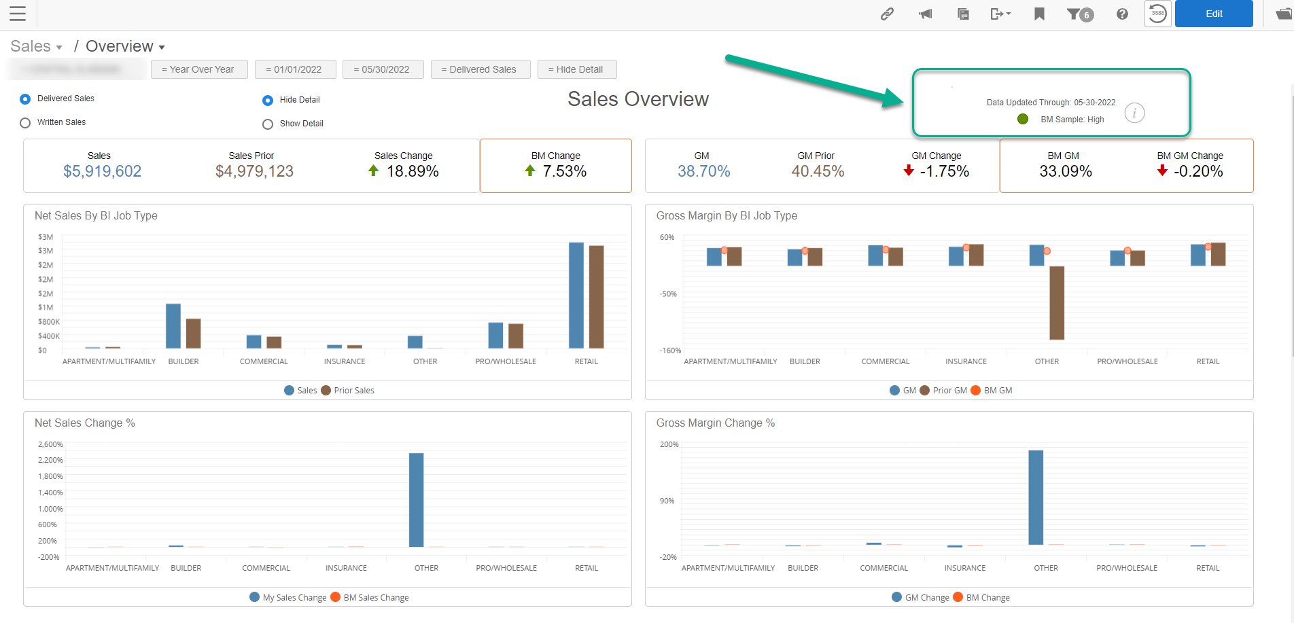
Task: Click the OTHER bar in Net Sales Change chart
Action: (416, 499)
